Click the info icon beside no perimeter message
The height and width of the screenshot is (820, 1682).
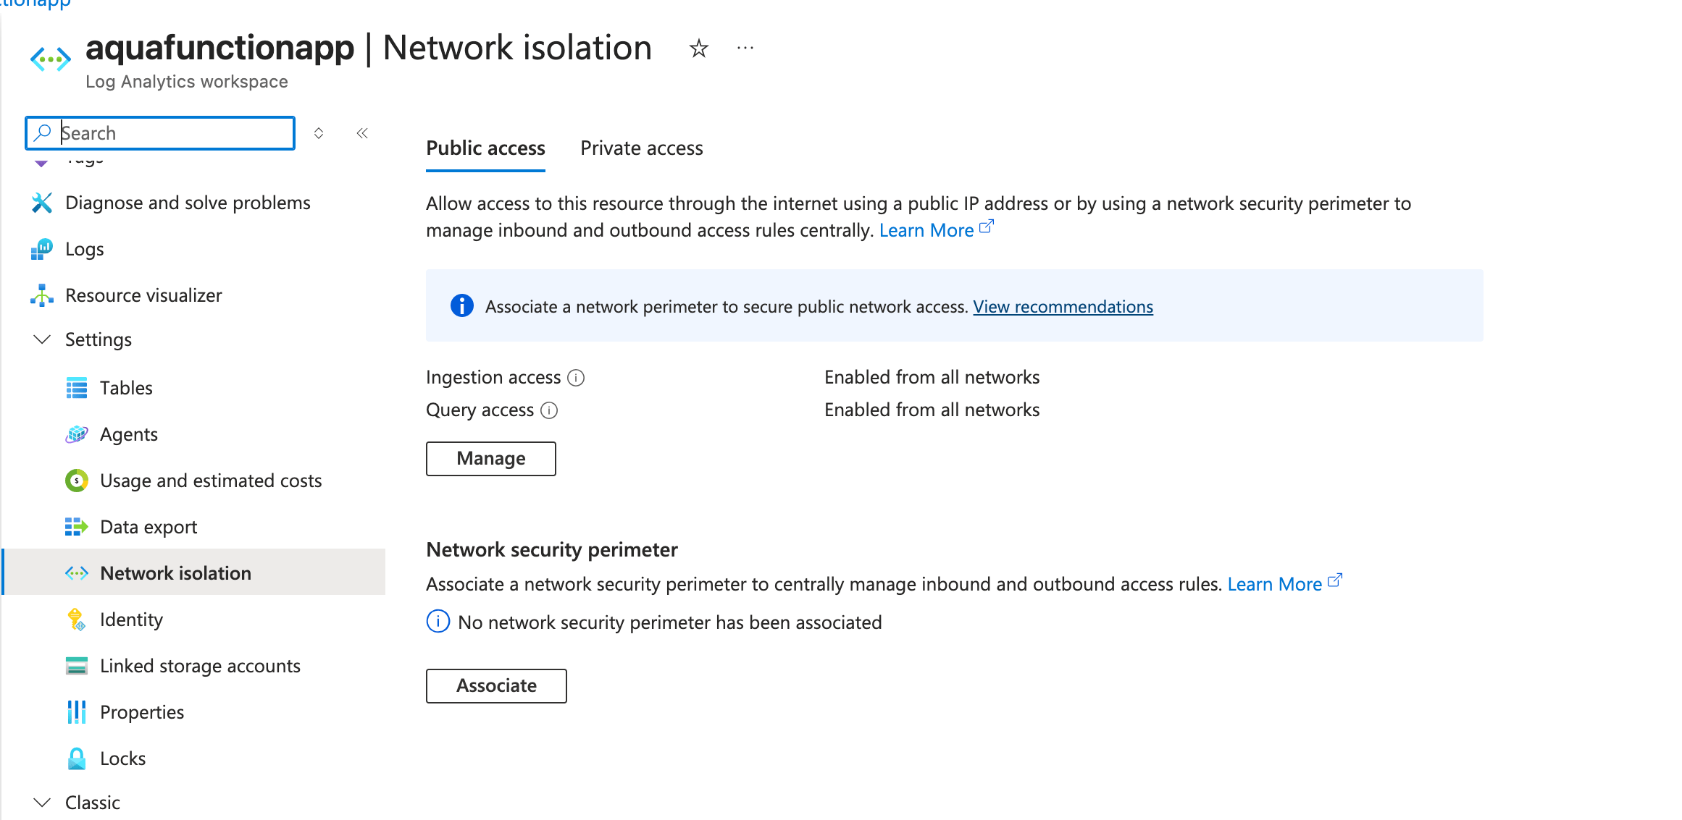pos(438,622)
